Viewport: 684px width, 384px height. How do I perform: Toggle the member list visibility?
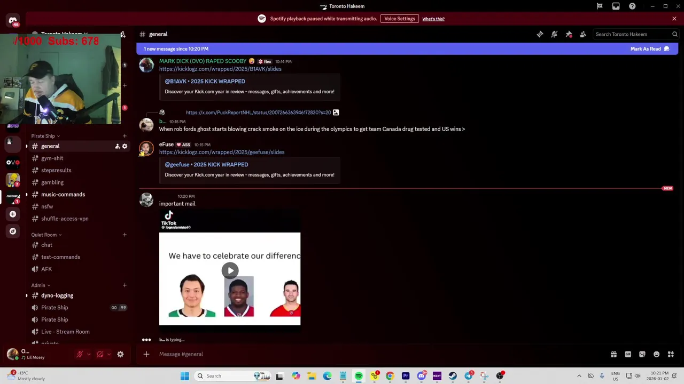pos(583,34)
